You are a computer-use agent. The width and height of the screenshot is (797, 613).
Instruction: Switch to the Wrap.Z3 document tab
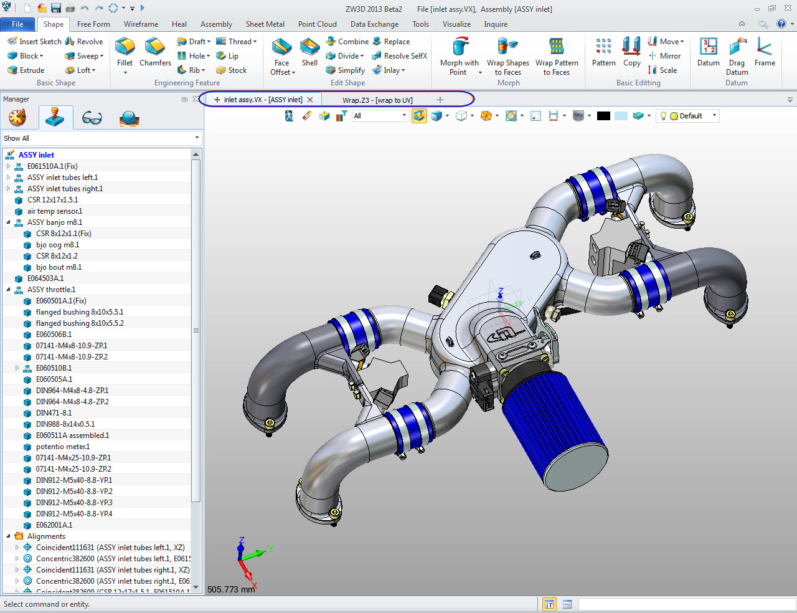click(377, 100)
